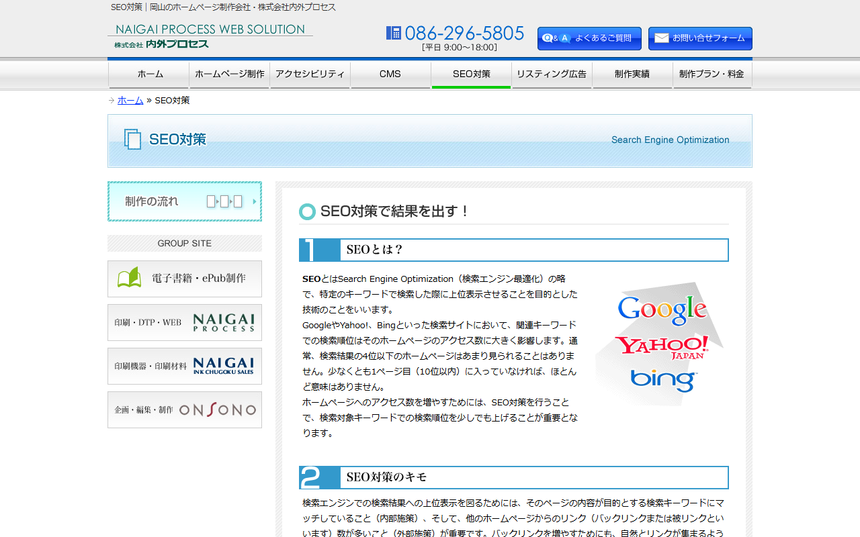Click the envelope icon on the inquiry button
Image resolution: width=860 pixels, height=537 pixels.
(662, 38)
